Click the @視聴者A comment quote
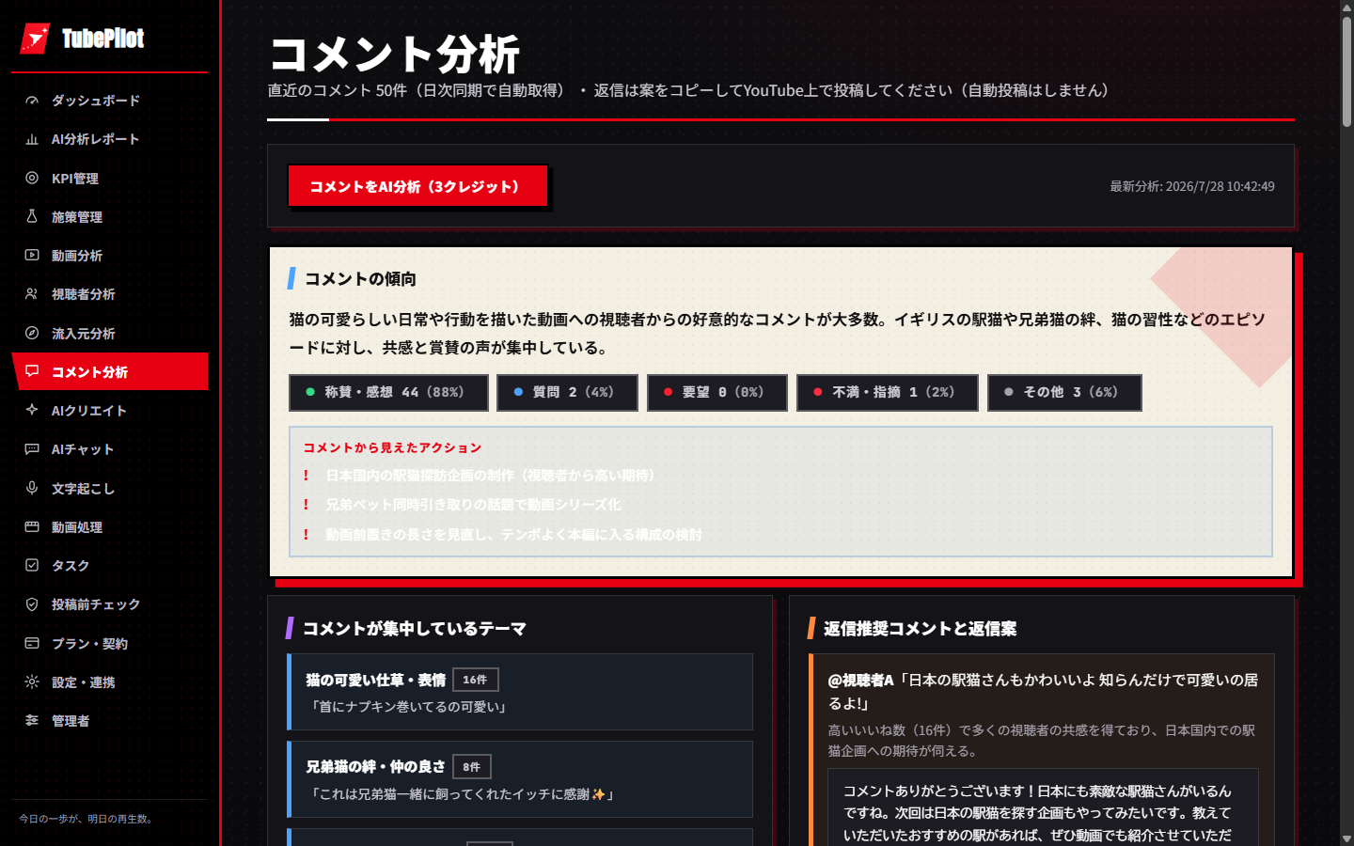 [x=1043, y=691]
